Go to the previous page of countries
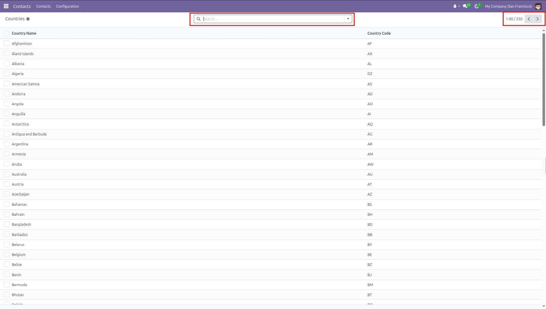The image size is (546, 309). 529,19
